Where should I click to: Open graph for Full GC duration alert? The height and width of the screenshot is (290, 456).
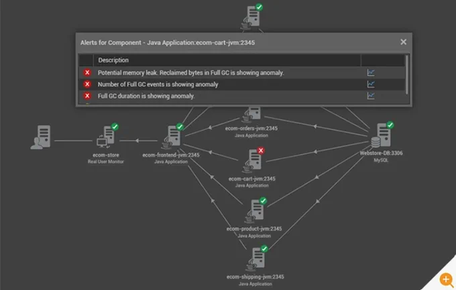click(x=370, y=96)
